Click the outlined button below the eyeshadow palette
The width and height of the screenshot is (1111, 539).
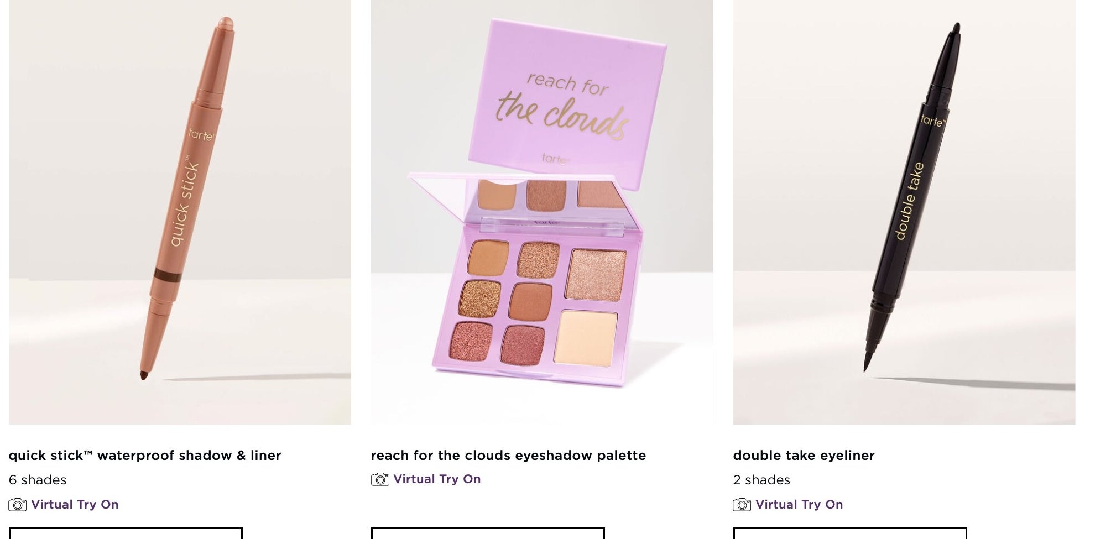coord(488,533)
